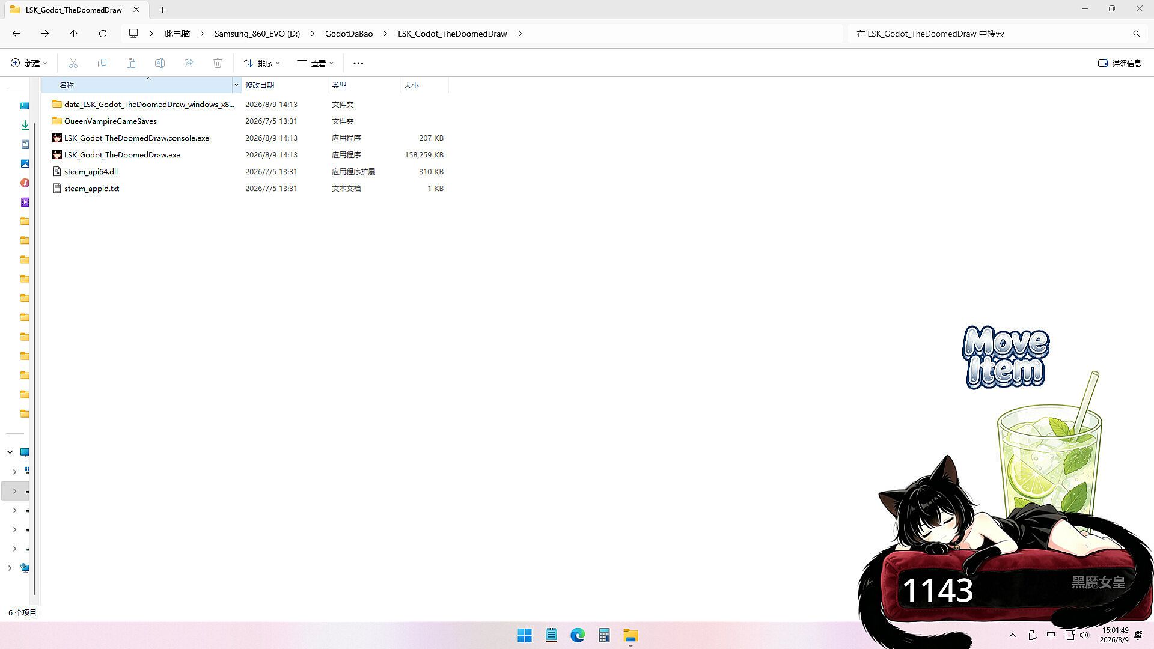Sort files by 名称 column header
This screenshot has height=649, width=1154.
coord(137,85)
